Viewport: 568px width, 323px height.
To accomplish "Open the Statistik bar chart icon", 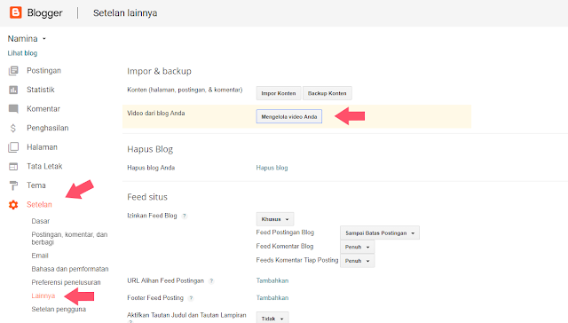I will (13, 90).
